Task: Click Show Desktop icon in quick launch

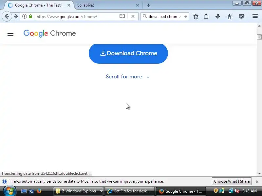Action: click(x=24, y=191)
